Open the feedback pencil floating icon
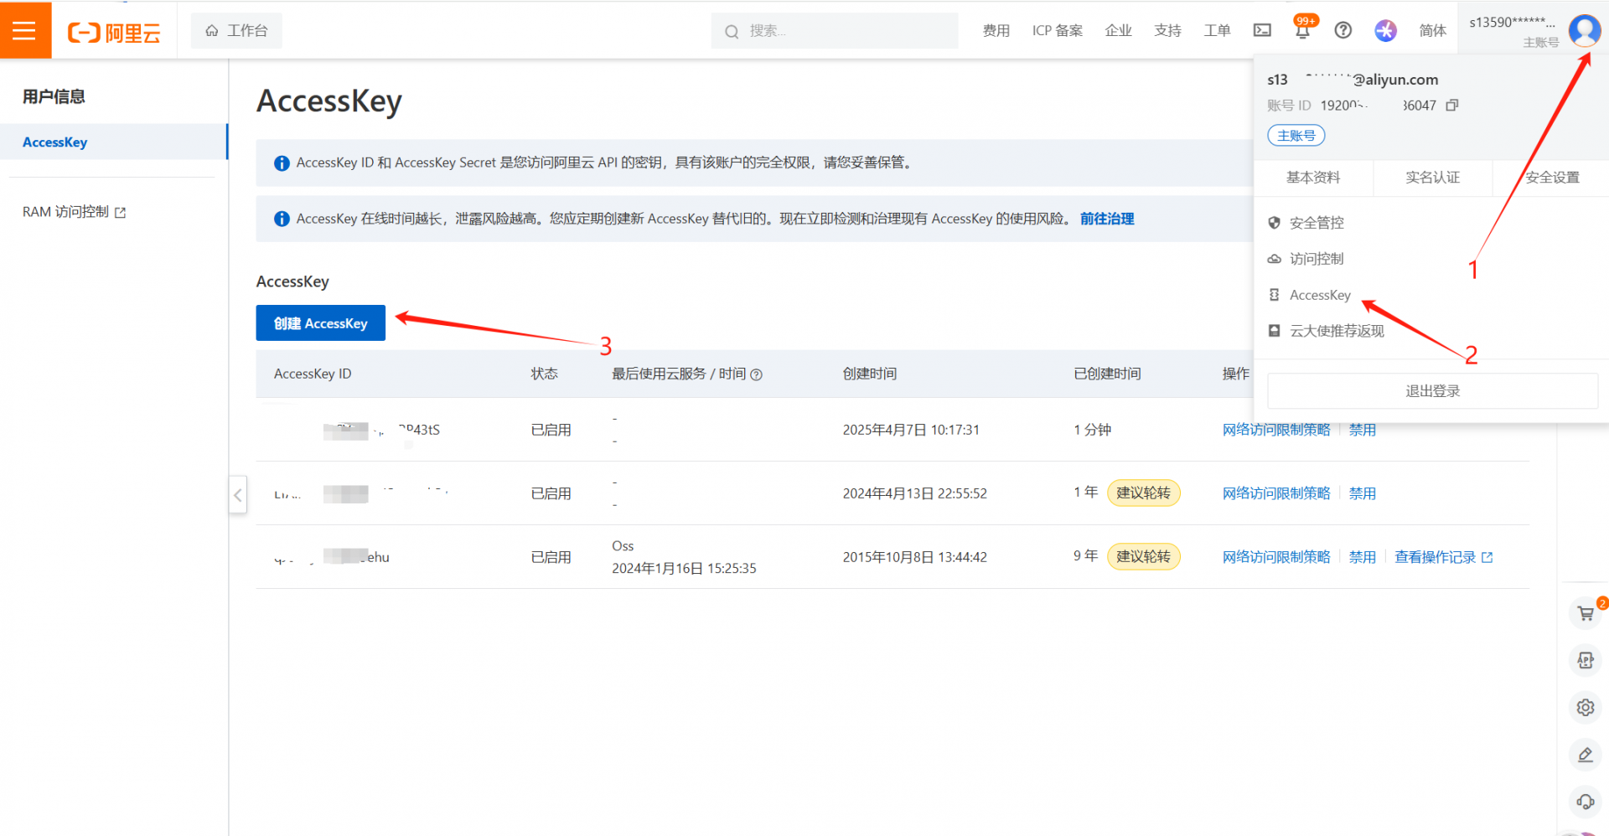 [1586, 755]
